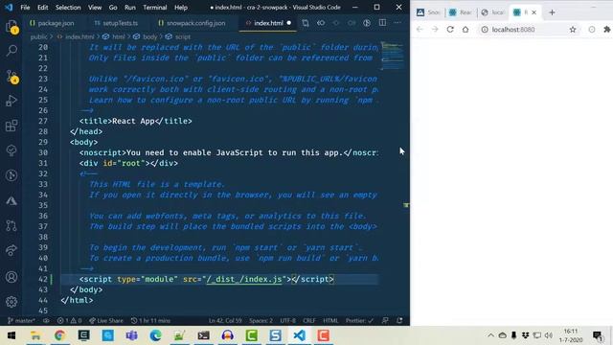Switch to the snowpack.config.json tab
This screenshot has height=345, width=613.
click(192, 23)
